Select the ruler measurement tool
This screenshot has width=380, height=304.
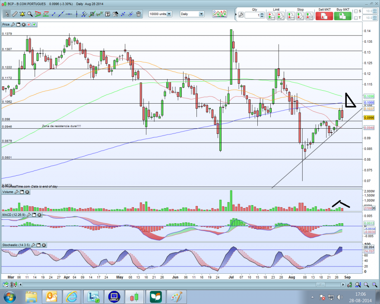(x=15, y=14)
